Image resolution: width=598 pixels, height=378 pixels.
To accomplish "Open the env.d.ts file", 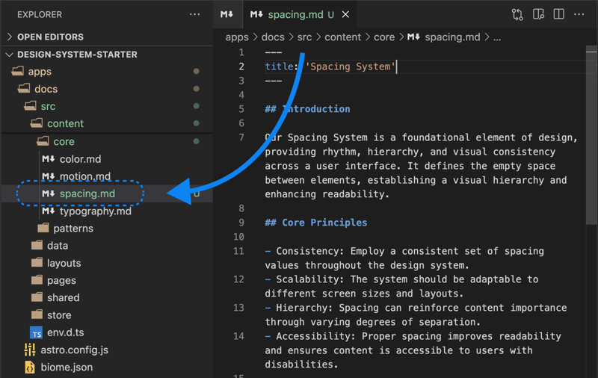I will [x=65, y=332].
